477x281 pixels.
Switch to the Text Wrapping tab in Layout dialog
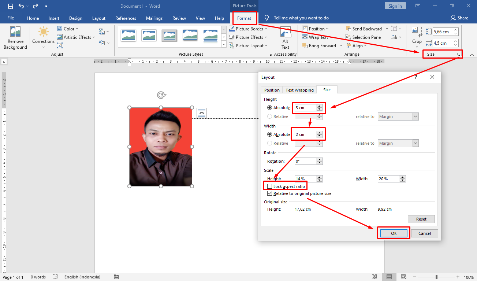pyautogui.click(x=299, y=90)
